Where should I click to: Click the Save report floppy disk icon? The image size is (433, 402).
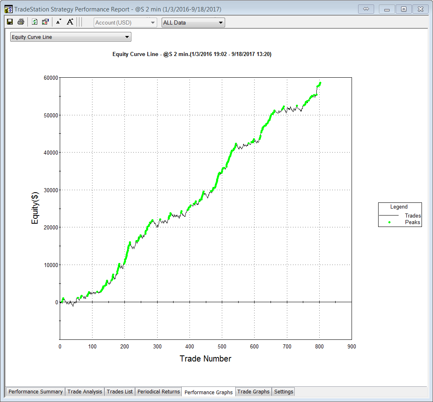pos(10,22)
